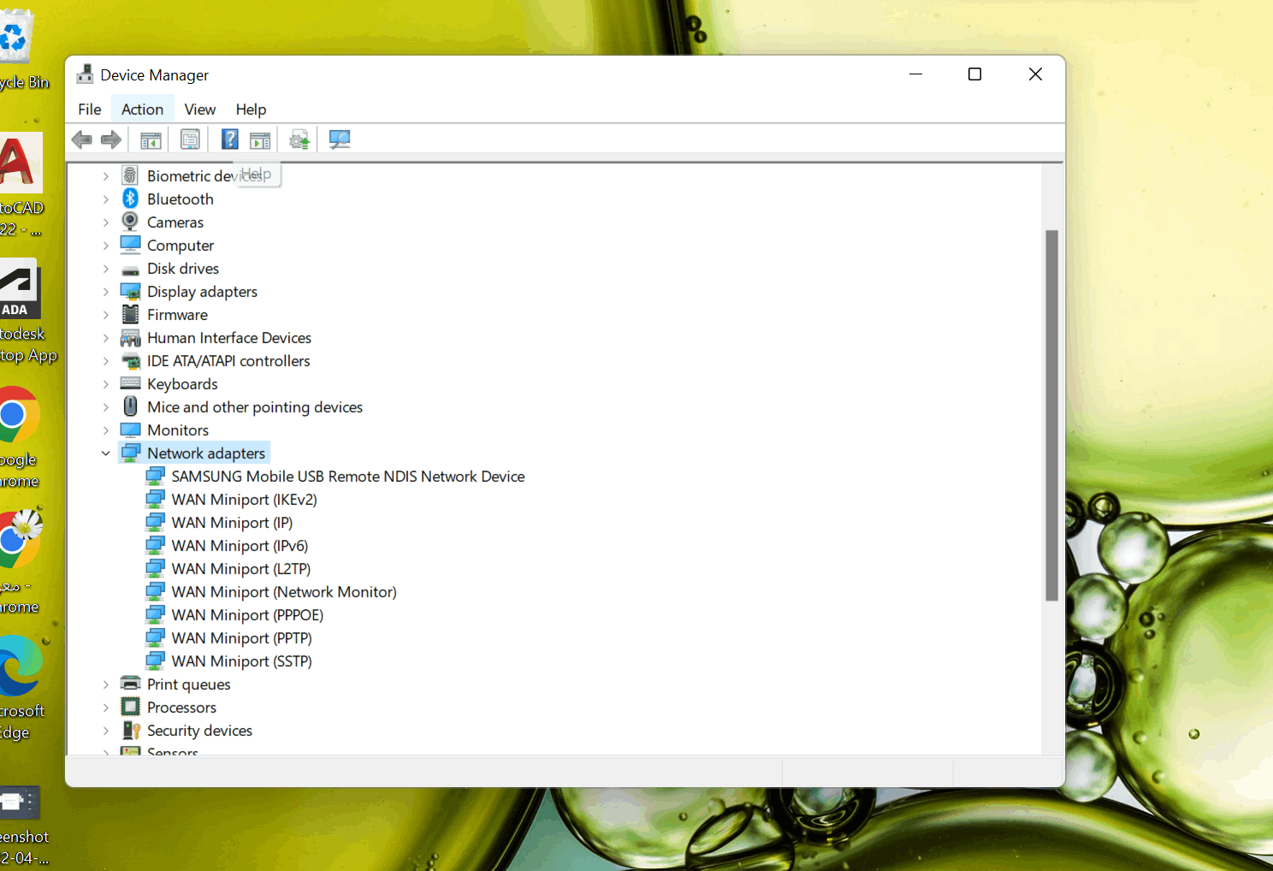Select SAMSUNG Mobile USB Remote NDIS Network Device
1273x871 pixels.
348,477
